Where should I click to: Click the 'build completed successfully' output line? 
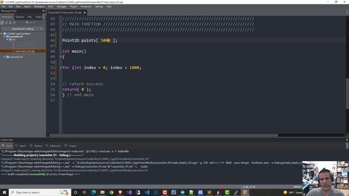(40, 174)
